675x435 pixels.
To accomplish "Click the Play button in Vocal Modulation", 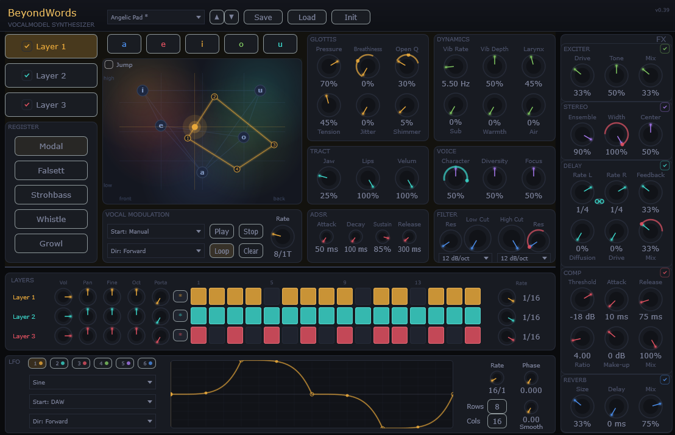I will 222,231.
